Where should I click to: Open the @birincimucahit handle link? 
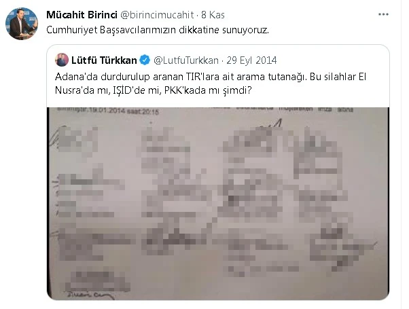click(x=157, y=15)
